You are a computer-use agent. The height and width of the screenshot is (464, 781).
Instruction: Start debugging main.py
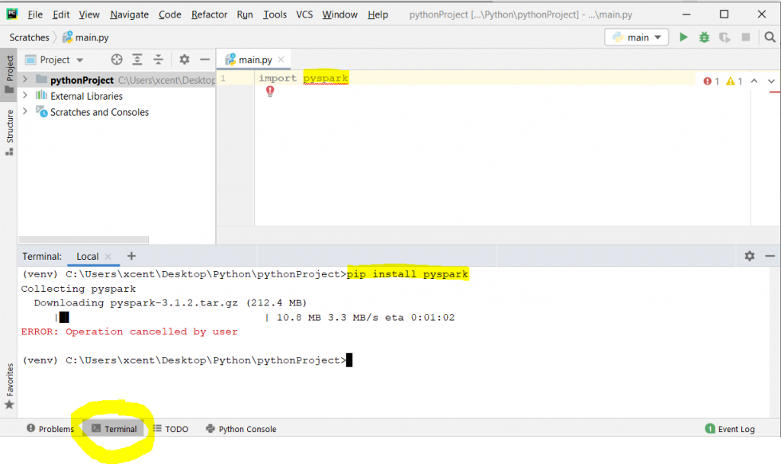pyautogui.click(x=703, y=37)
